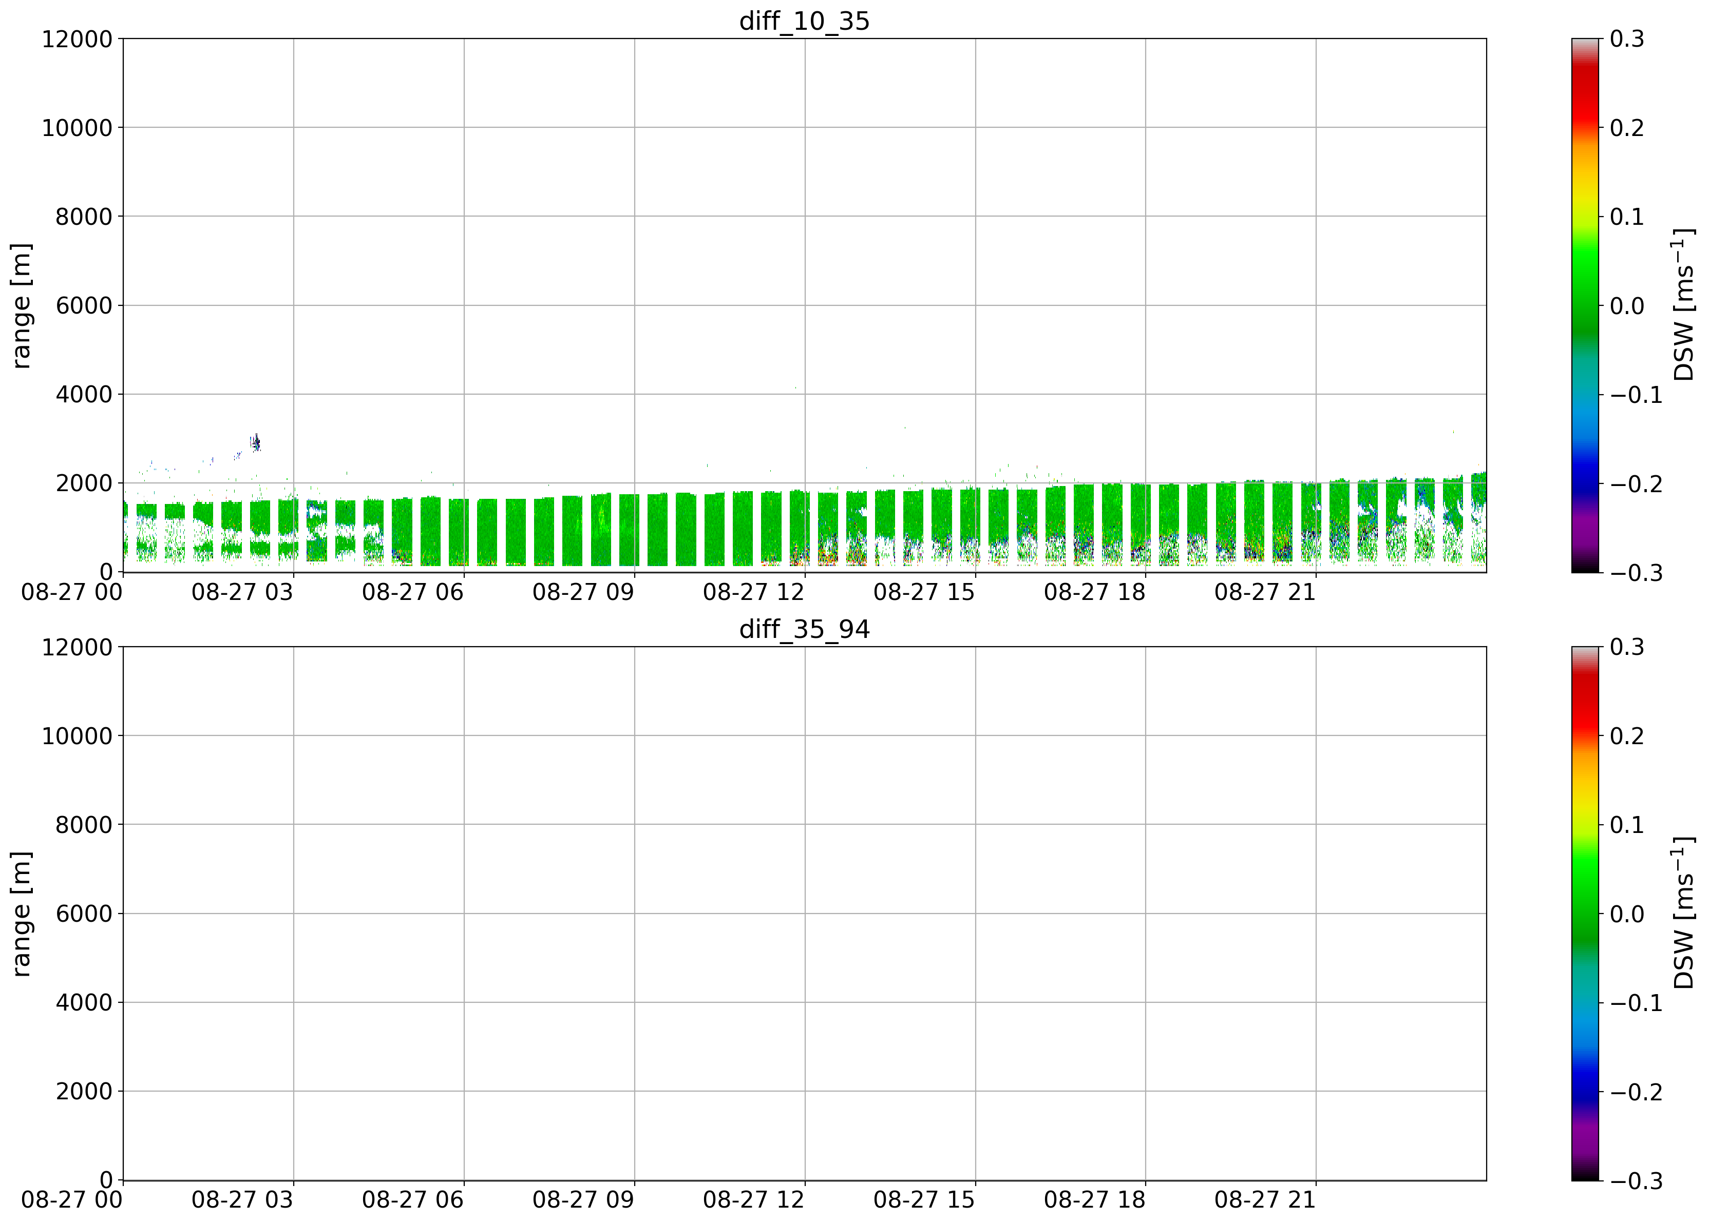Click the 08-27 18 x-tick under diff_10_35 plot
1709x1223 pixels.
click(1094, 593)
